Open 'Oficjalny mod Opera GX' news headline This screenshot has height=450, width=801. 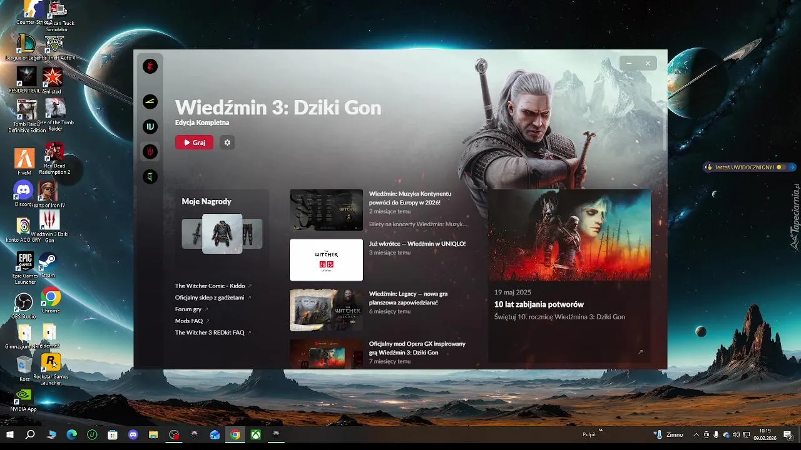[417, 348]
